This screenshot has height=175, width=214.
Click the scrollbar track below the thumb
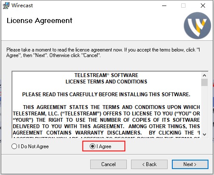click(204, 109)
